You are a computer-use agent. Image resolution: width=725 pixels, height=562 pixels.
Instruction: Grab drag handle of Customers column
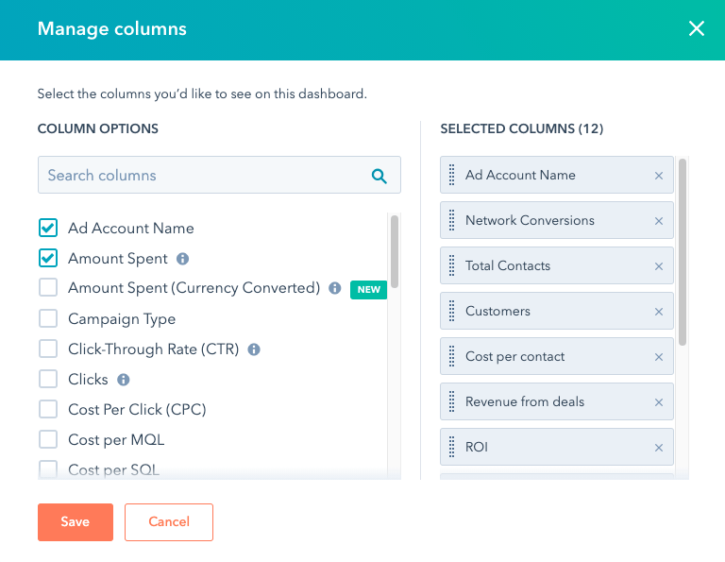tap(452, 312)
